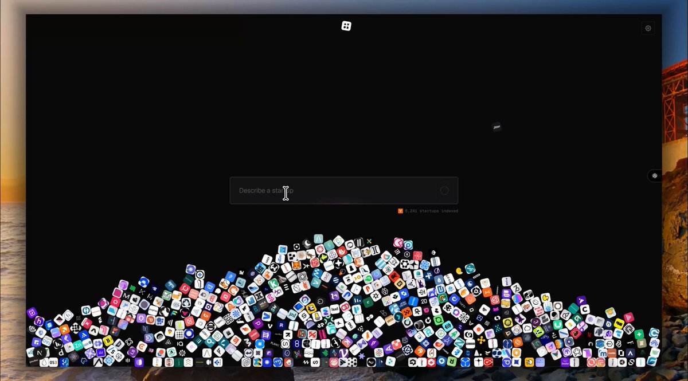Screen dimensions: 688x381
Task: Choose the teal "Zn" startup logo
Action: (78, 345)
